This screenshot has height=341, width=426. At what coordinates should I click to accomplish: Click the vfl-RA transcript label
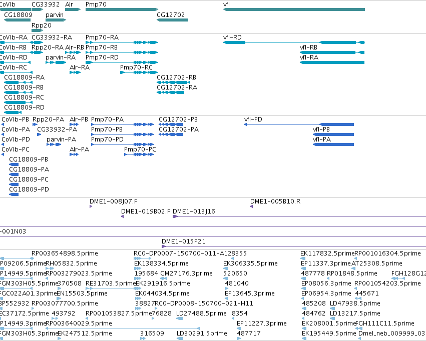(309, 57)
